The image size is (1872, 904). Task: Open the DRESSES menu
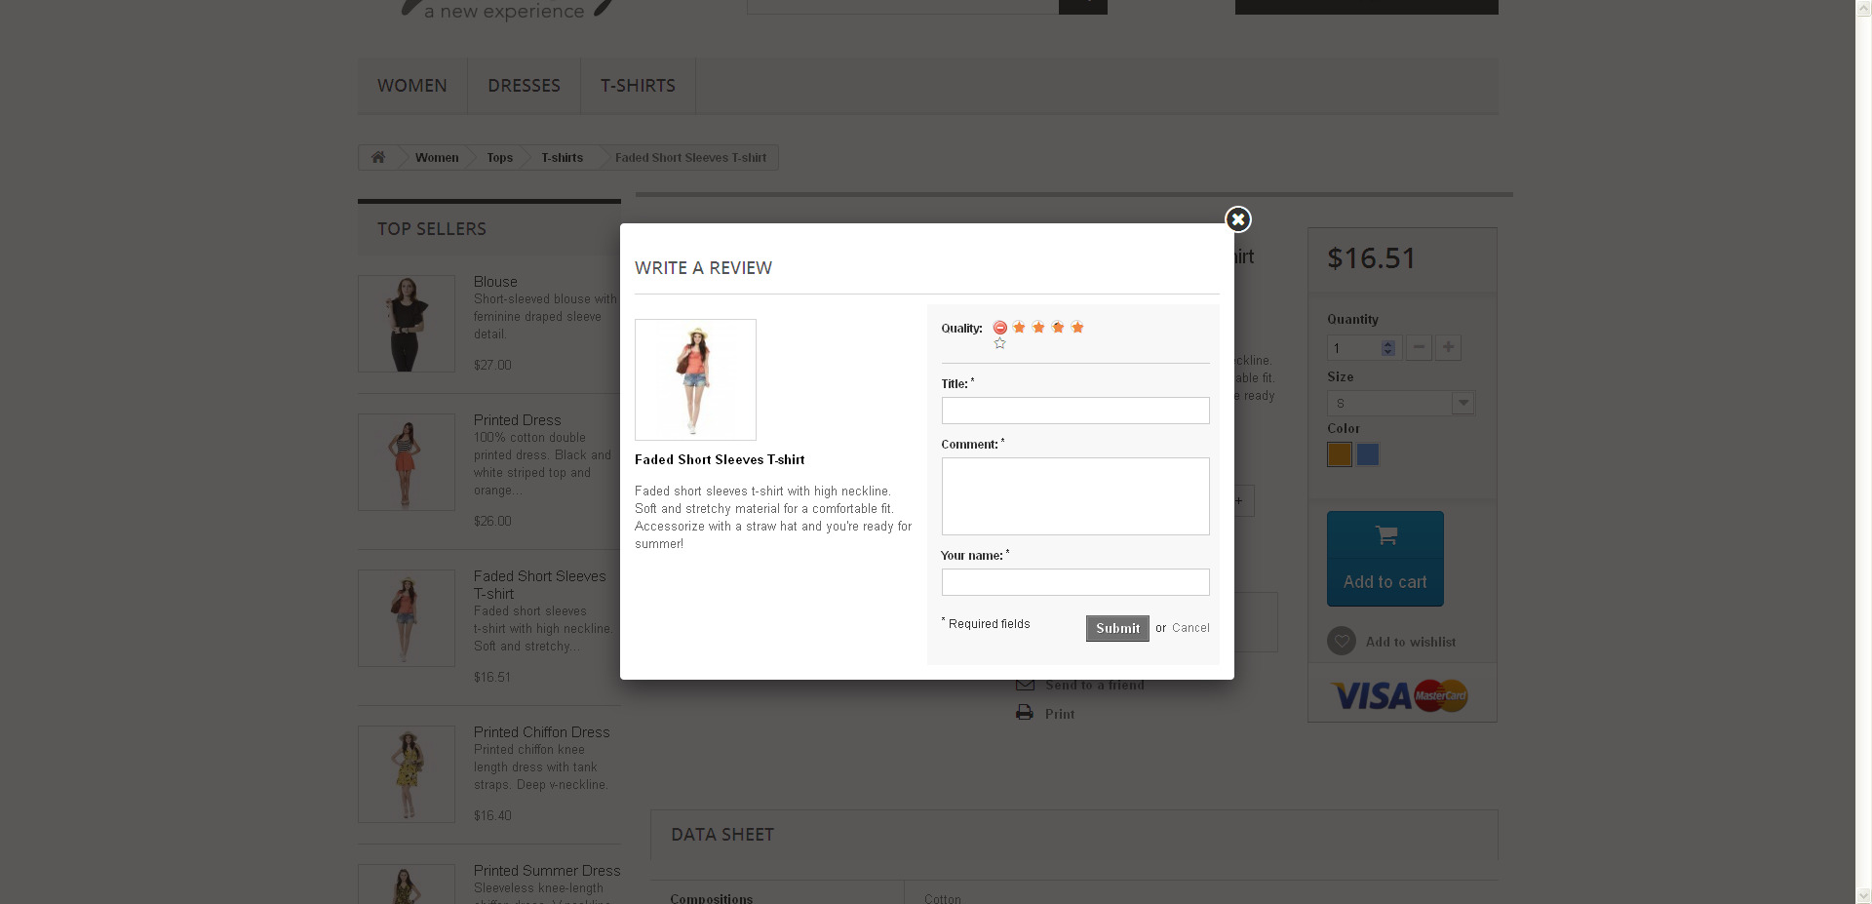click(x=524, y=86)
